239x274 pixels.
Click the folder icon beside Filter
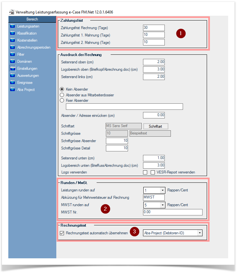coord(12,54)
